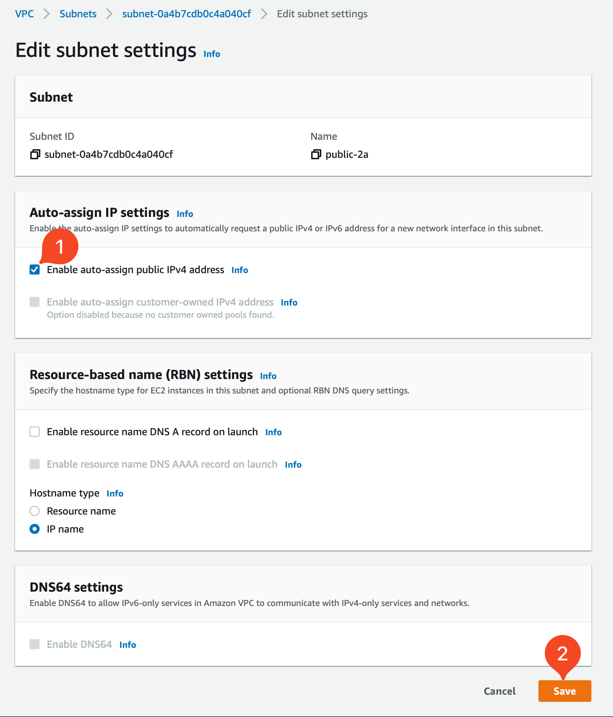
Task: Enable resource name DNS A record on launch
Action: click(35, 432)
